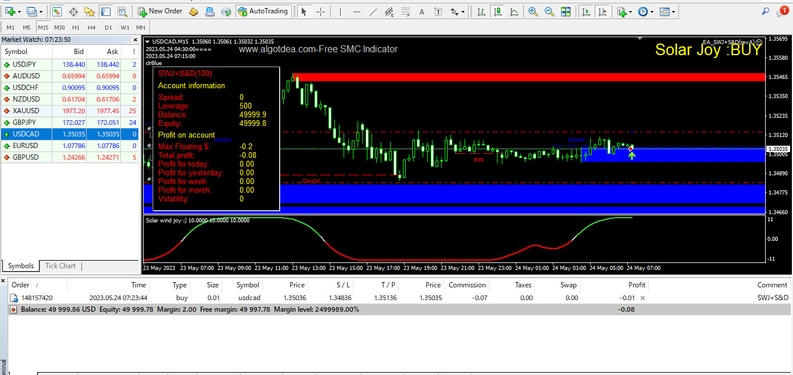Select the standard arrow Cursor tool

(304, 11)
